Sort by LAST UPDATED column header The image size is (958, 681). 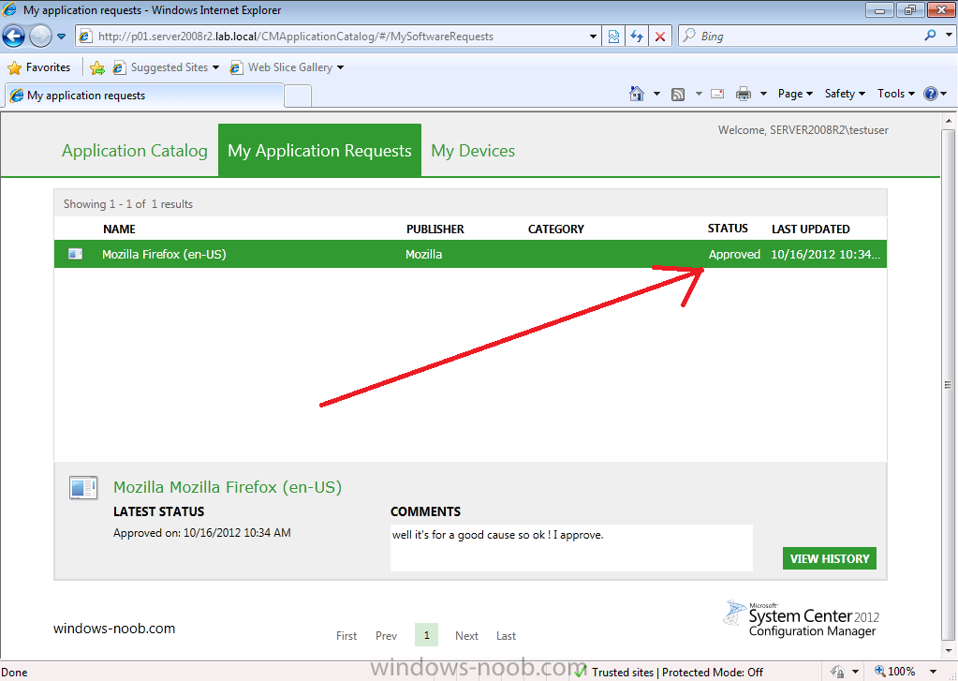click(x=810, y=229)
